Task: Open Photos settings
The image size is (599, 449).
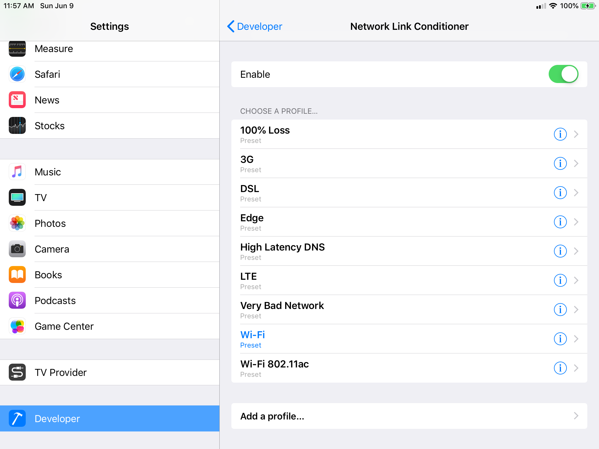Action: tap(110, 223)
